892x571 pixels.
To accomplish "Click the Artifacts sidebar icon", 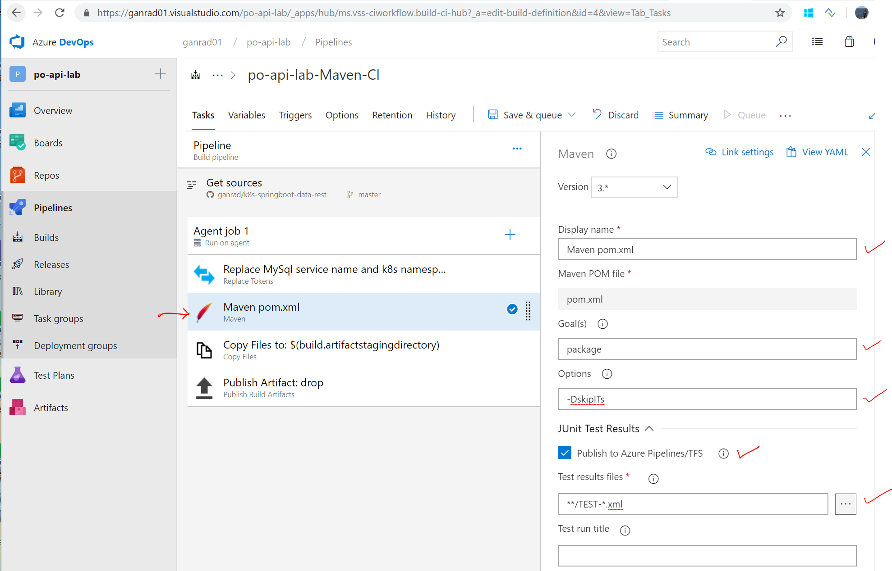I will (x=18, y=408).
